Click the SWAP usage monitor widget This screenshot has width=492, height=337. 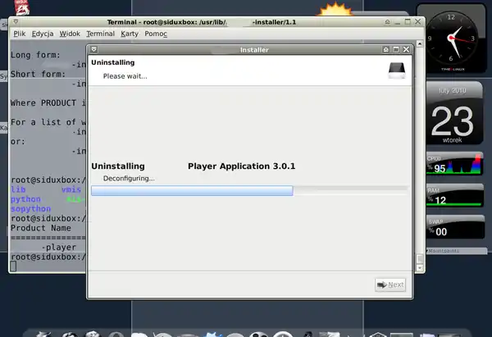point(452,229)
